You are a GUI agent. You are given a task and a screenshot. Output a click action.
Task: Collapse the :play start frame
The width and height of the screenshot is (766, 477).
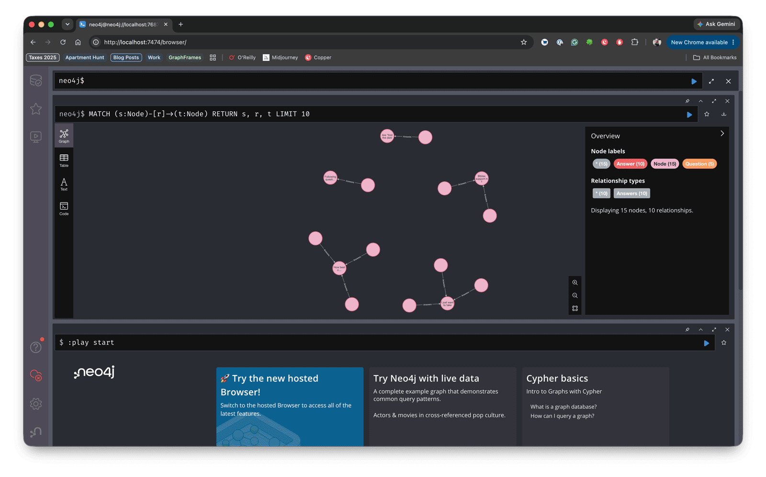click(x=701, y=330)
